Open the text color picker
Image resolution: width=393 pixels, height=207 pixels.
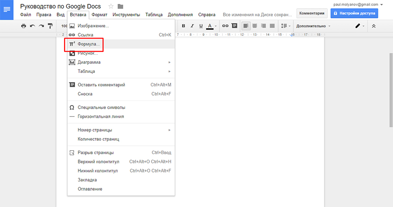pos(211,26)
